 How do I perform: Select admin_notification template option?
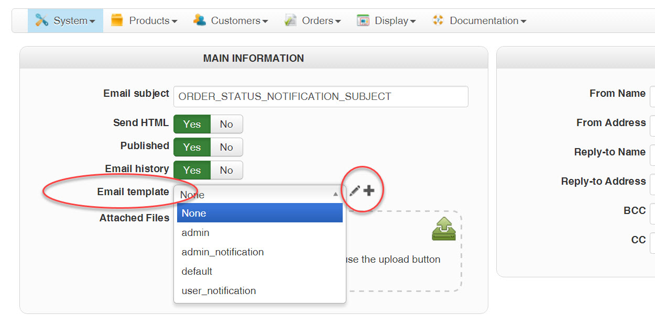point(223,252)
